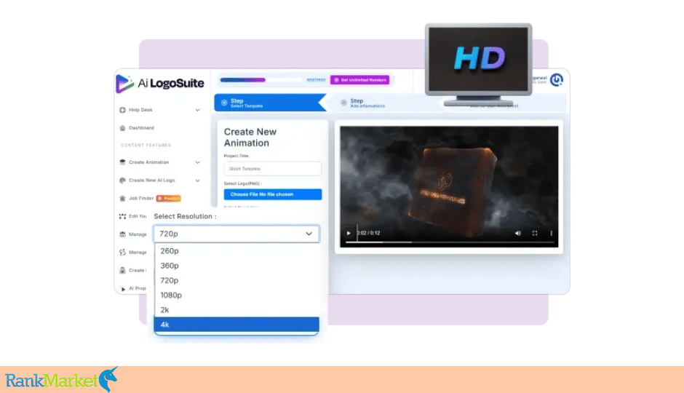Click the Ai LogoSuite logo
This screenshot has height=393, width=684.
coord(160,83)
